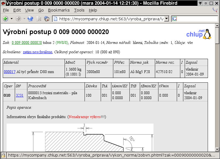
Task: Open the Go menu
Action: click(41, 10)
